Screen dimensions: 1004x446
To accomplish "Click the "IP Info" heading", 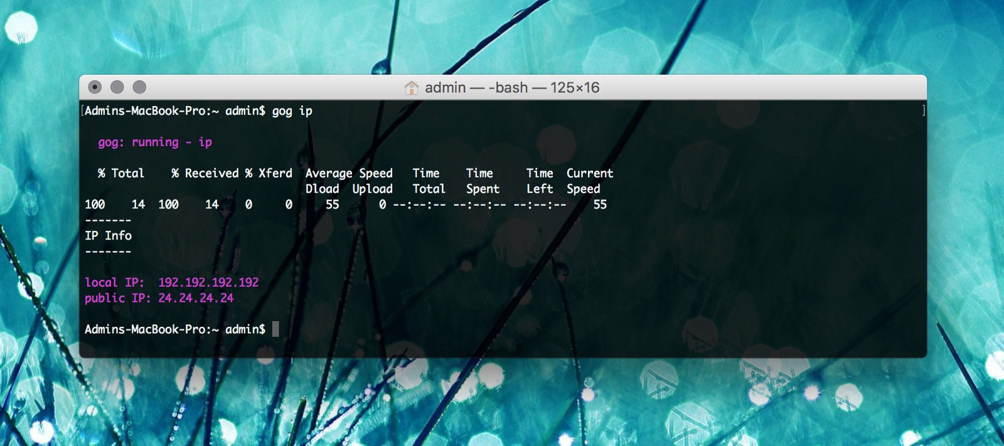I will pos(108,236).
